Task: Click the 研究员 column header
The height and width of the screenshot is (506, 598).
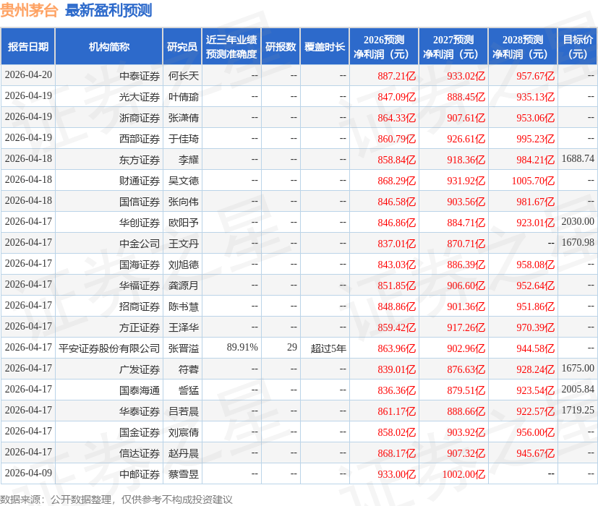Action: pos(182,47)
